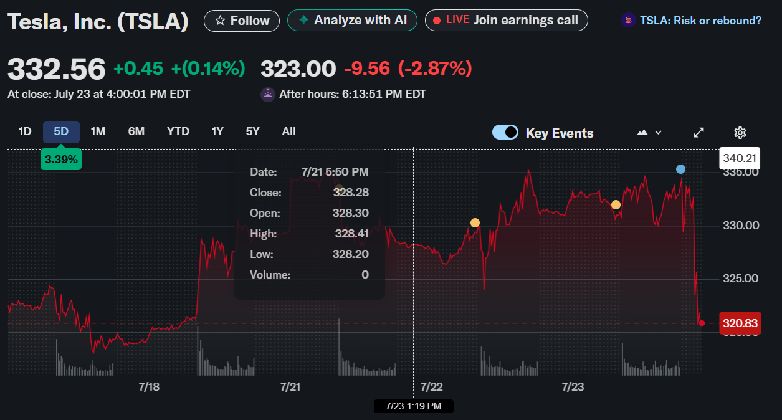Click the Analyze with AI button
Image resolution: width=782 pixels, height=420 pixels.
(352, 20)
